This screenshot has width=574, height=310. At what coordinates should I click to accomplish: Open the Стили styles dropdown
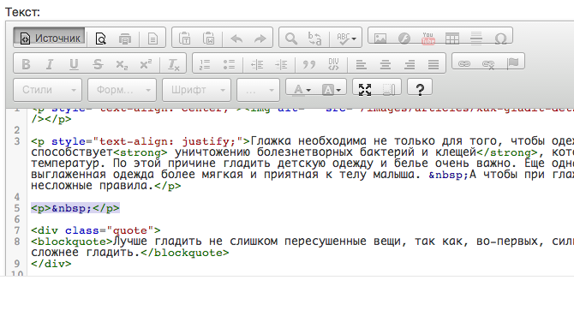pyautogui.click(x=47, y=90)
